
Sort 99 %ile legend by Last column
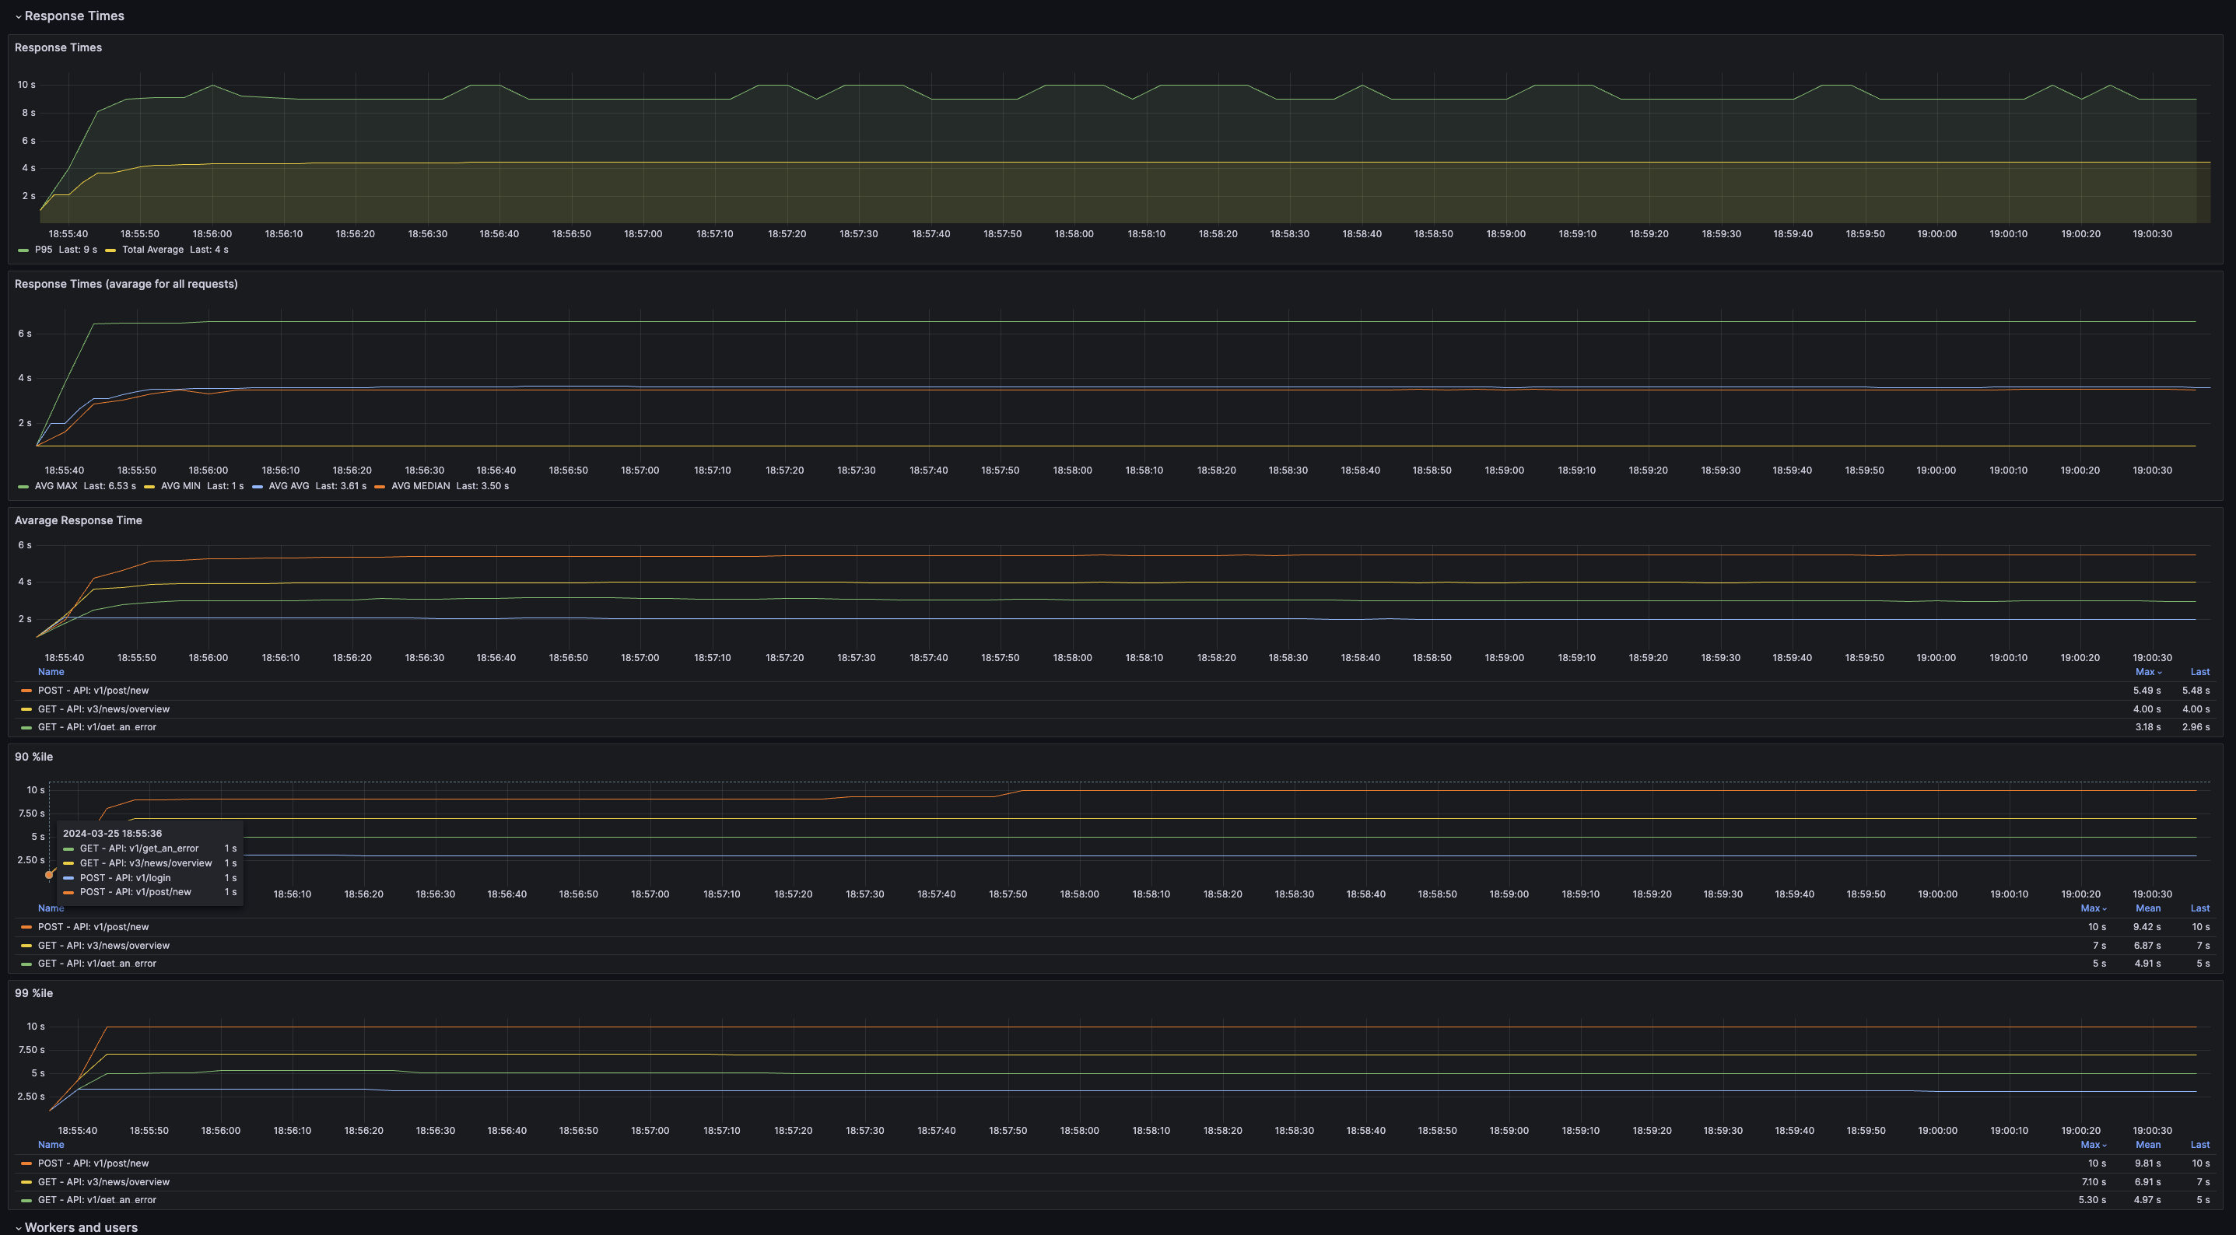2199,1144
